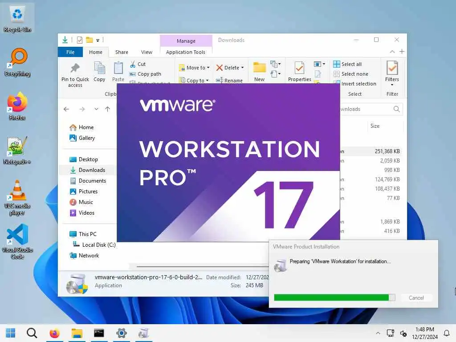Switch to the Home ribbon tab
The width and height of the screenshot is (456, 342).
(96, 52)
